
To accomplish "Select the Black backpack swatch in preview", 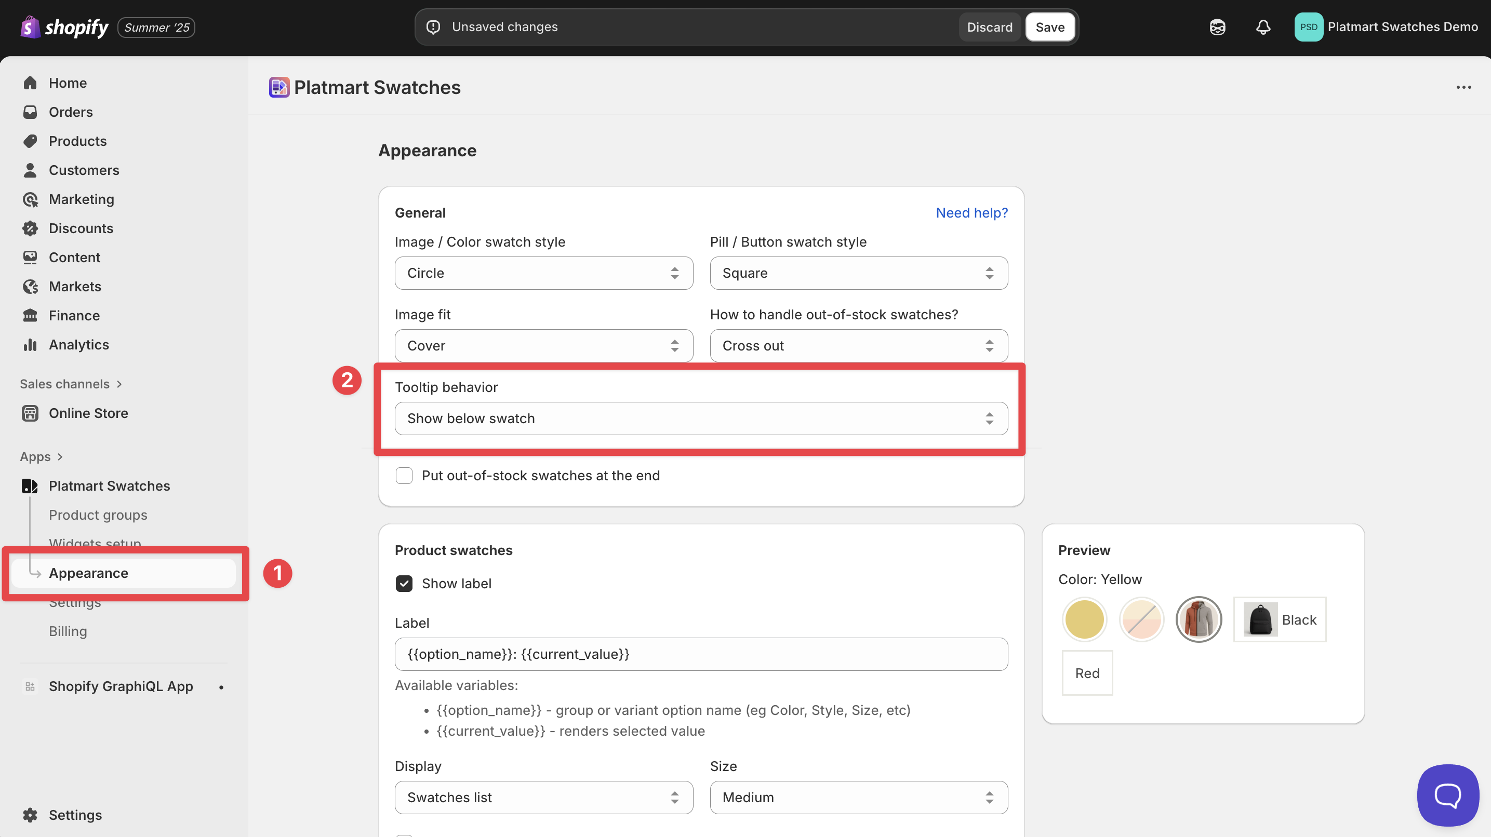I will point(1280,620).
